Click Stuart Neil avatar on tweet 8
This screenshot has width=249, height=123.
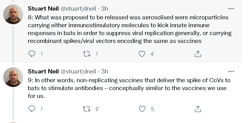[x=13, y=14]
